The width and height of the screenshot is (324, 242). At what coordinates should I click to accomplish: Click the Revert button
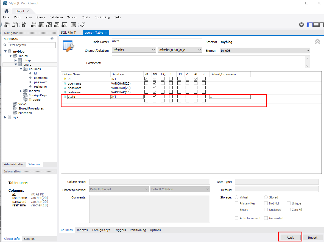coord(313,238)
